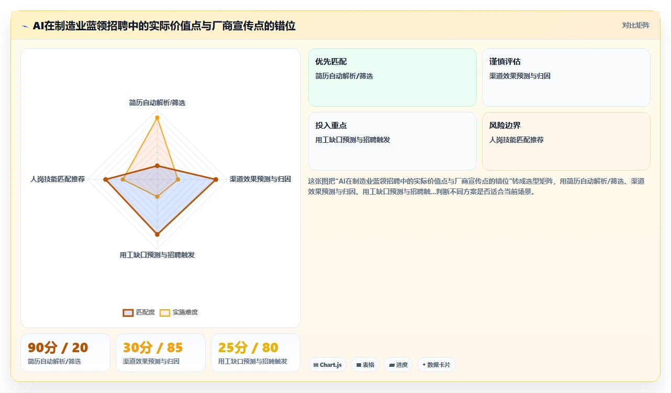The width and height of the screenshot is (671, 393).
Task: Click radar axis label 用工缺口预测与招聘触发
Action: [157, 255]
